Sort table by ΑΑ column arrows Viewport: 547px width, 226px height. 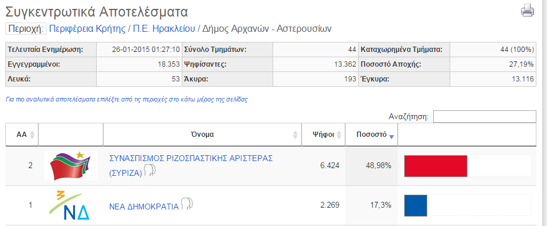(32, 135)
